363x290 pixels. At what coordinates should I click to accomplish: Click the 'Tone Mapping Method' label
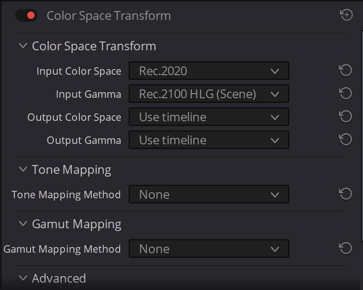click(66, 195)
